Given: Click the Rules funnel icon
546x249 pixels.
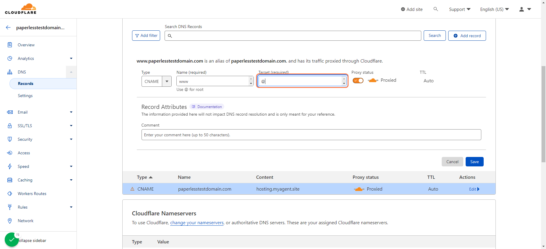Looking at the screenshot, I should [10, 207].
